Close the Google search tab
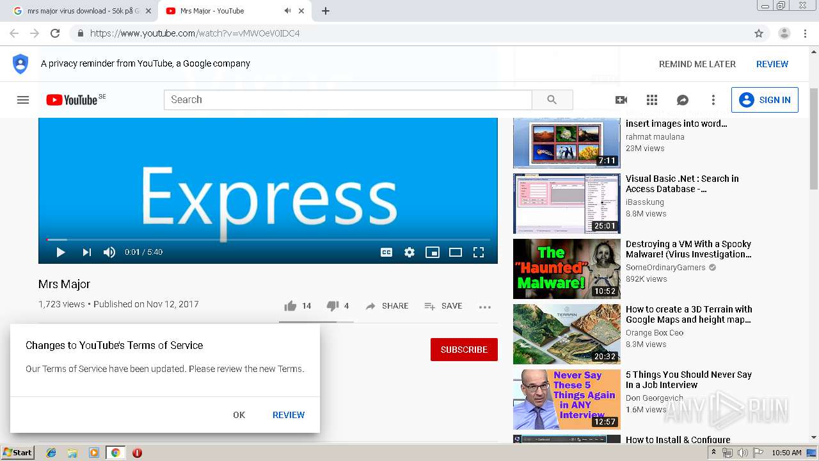Image resolution: width=819 pixels, height=461 pixels. coord(149,11)
